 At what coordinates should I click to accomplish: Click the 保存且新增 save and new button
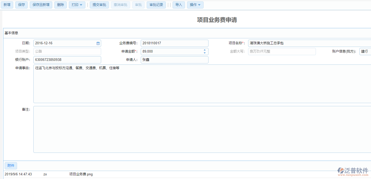tap(41, 5)
